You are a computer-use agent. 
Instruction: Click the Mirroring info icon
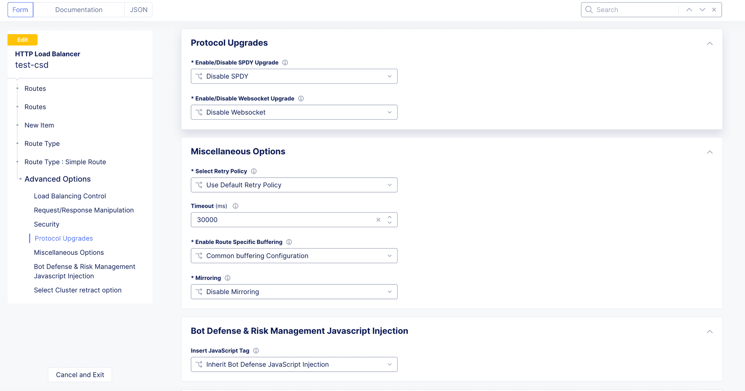click(x=228, y=278)
